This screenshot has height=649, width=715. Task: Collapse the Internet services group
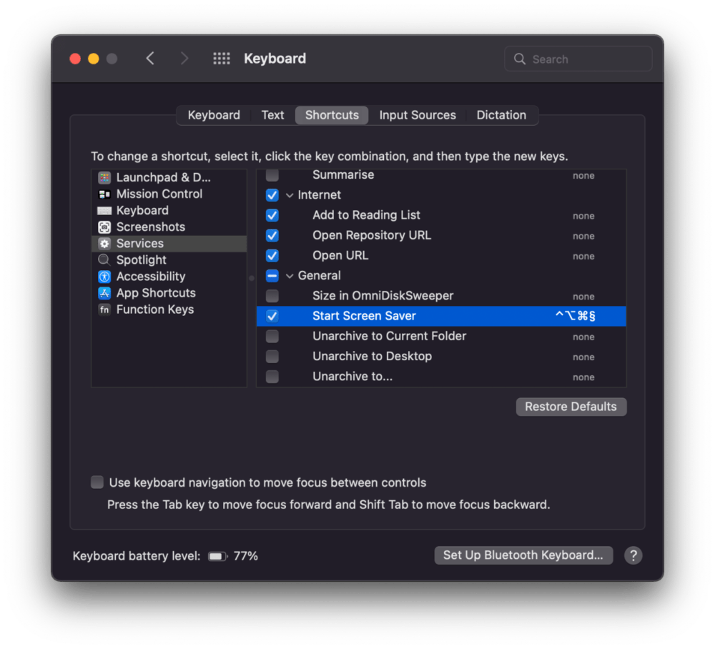290,194
